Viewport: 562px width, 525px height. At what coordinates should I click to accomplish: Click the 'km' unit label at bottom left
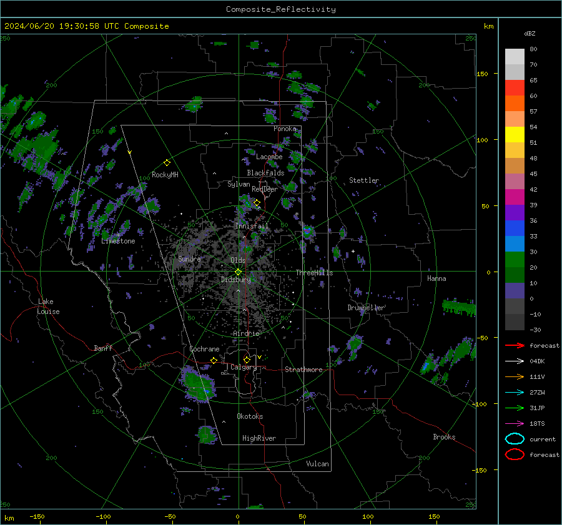click(x=9, y=518)
